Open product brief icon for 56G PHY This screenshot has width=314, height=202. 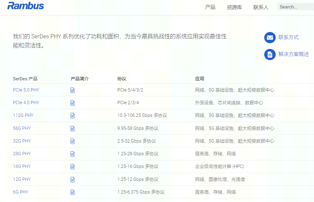tap(72, 128)
